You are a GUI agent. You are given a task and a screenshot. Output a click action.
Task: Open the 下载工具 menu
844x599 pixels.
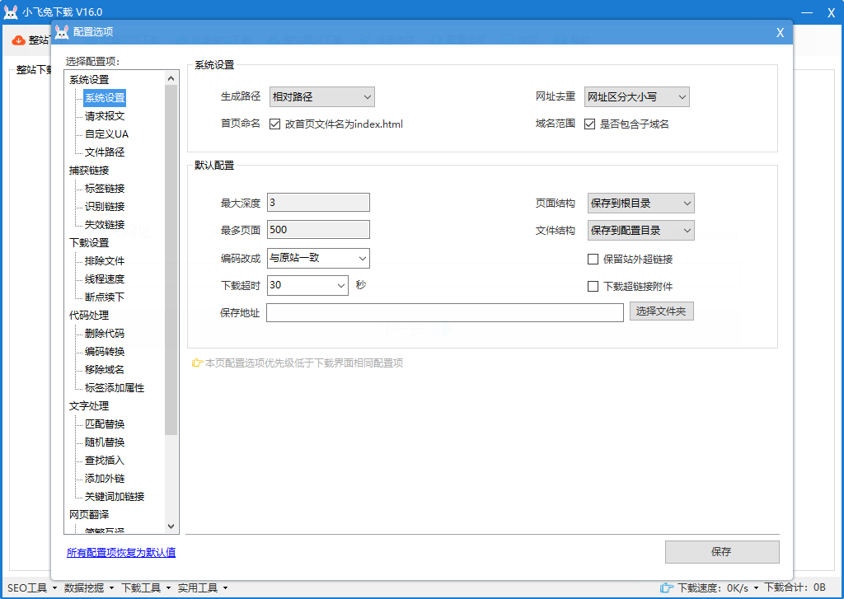pos(146,588)
